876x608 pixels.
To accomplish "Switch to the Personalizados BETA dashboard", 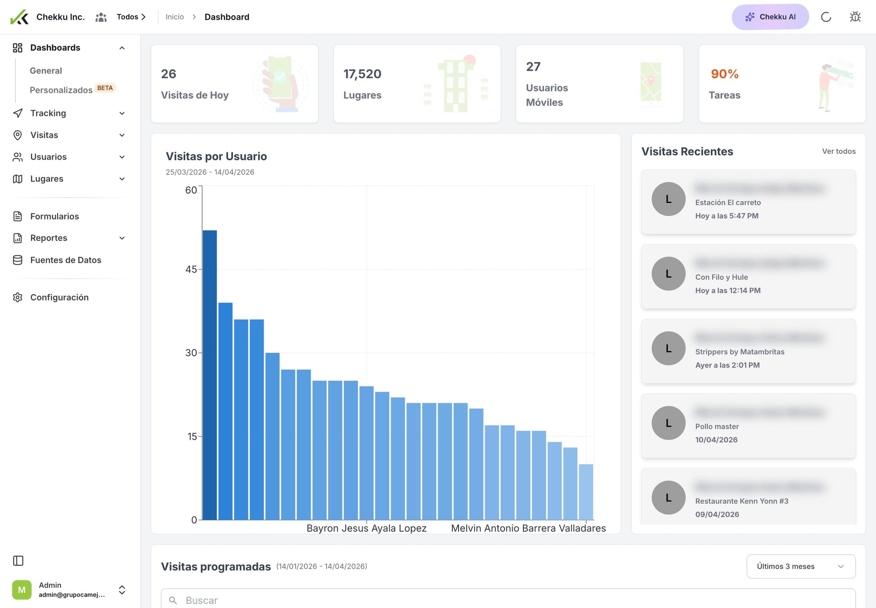I will click(61, 90).
